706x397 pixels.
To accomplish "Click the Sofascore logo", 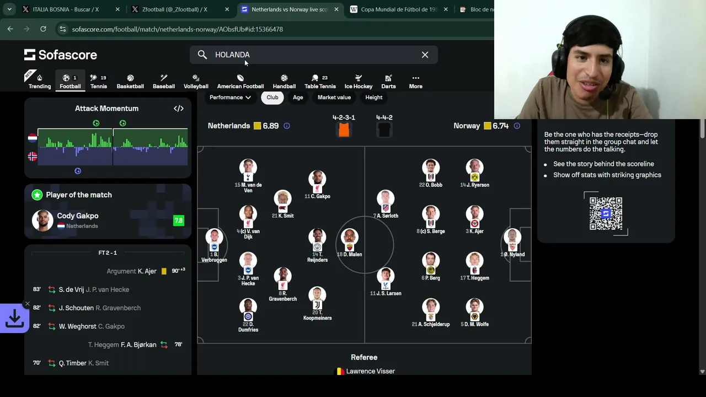I will click(x=61, y=55).
